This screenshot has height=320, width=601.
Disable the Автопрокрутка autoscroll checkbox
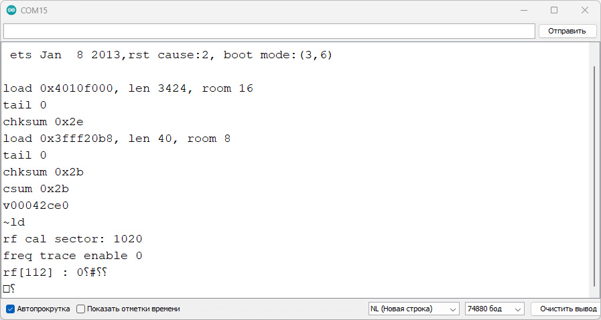10,309
